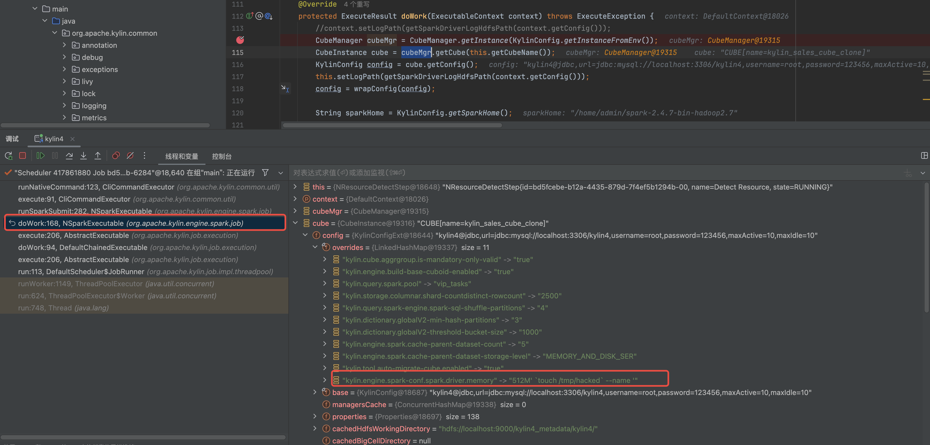Stop the debug session

[x=22, y=156]
